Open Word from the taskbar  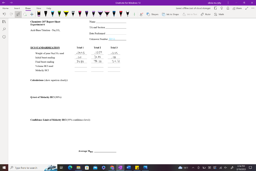pos(129,167)
